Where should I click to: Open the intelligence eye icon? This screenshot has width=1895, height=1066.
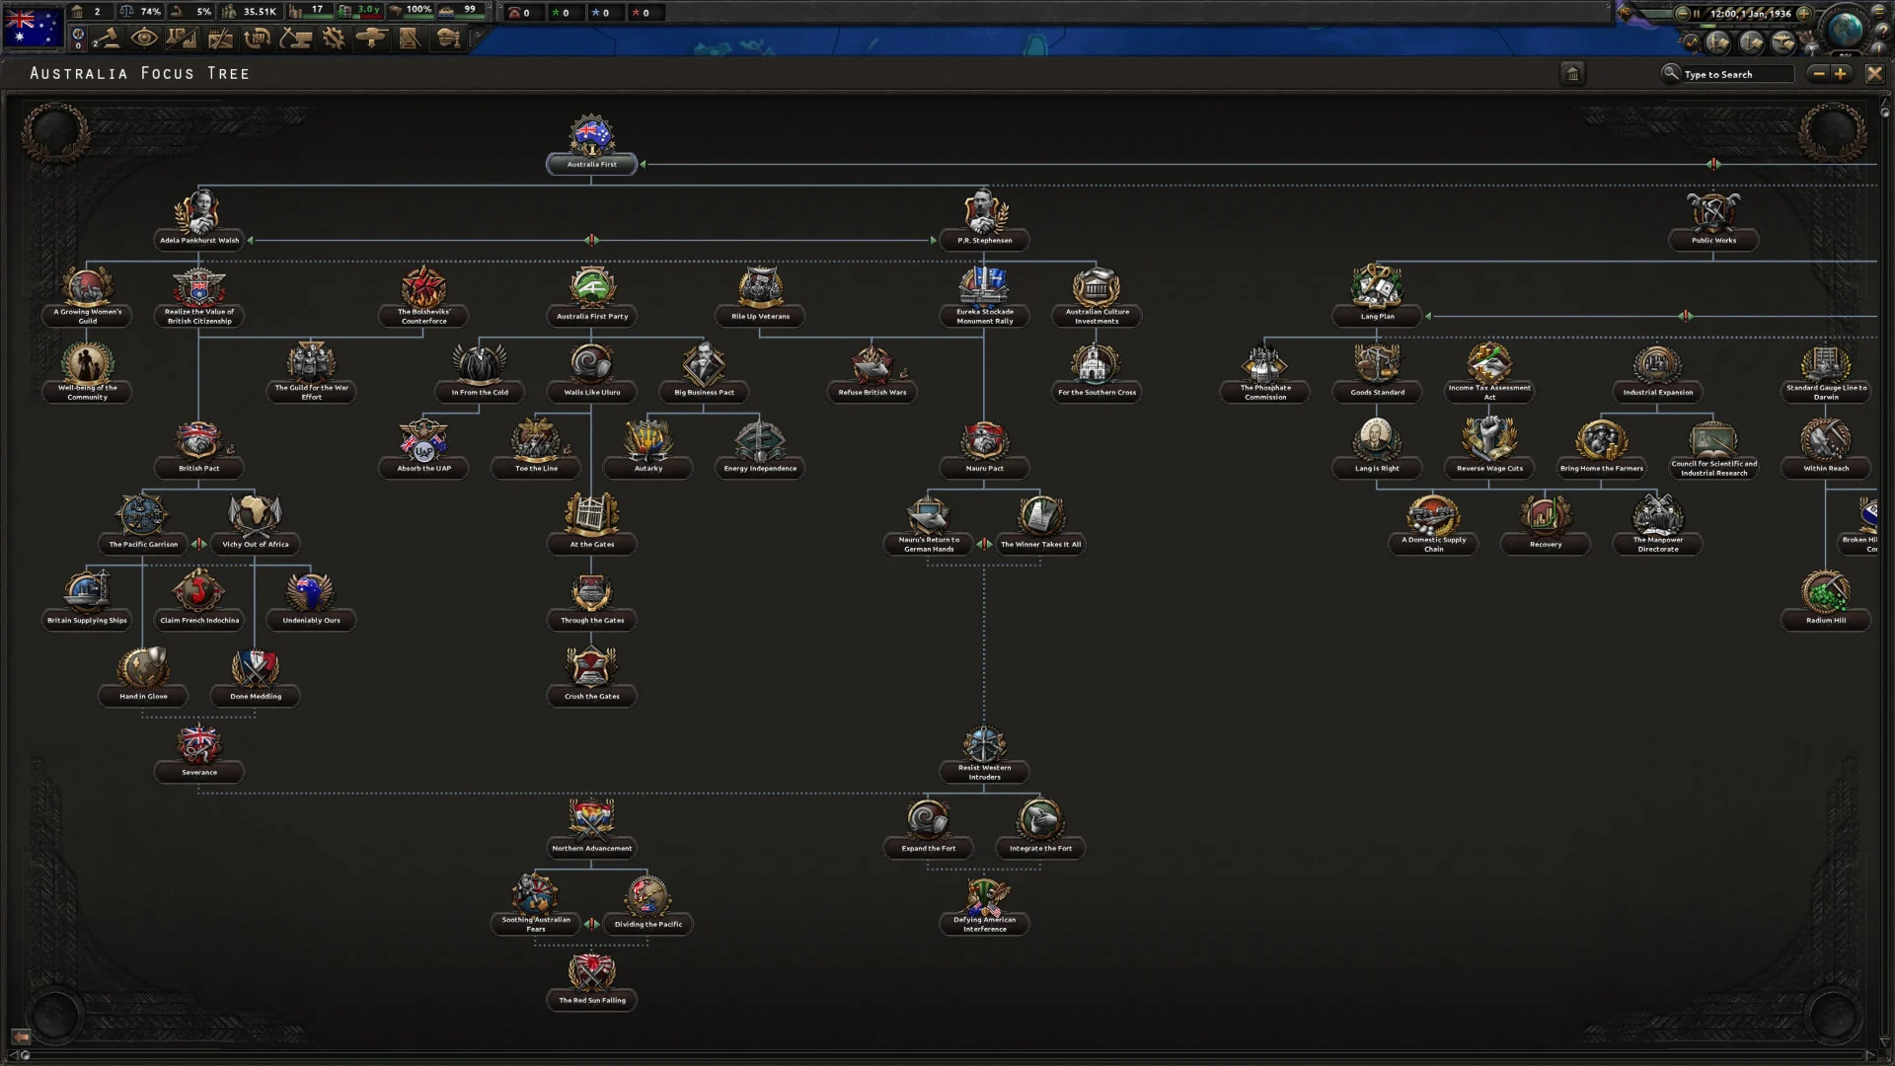pyautogui.click(x=145, y=38)
